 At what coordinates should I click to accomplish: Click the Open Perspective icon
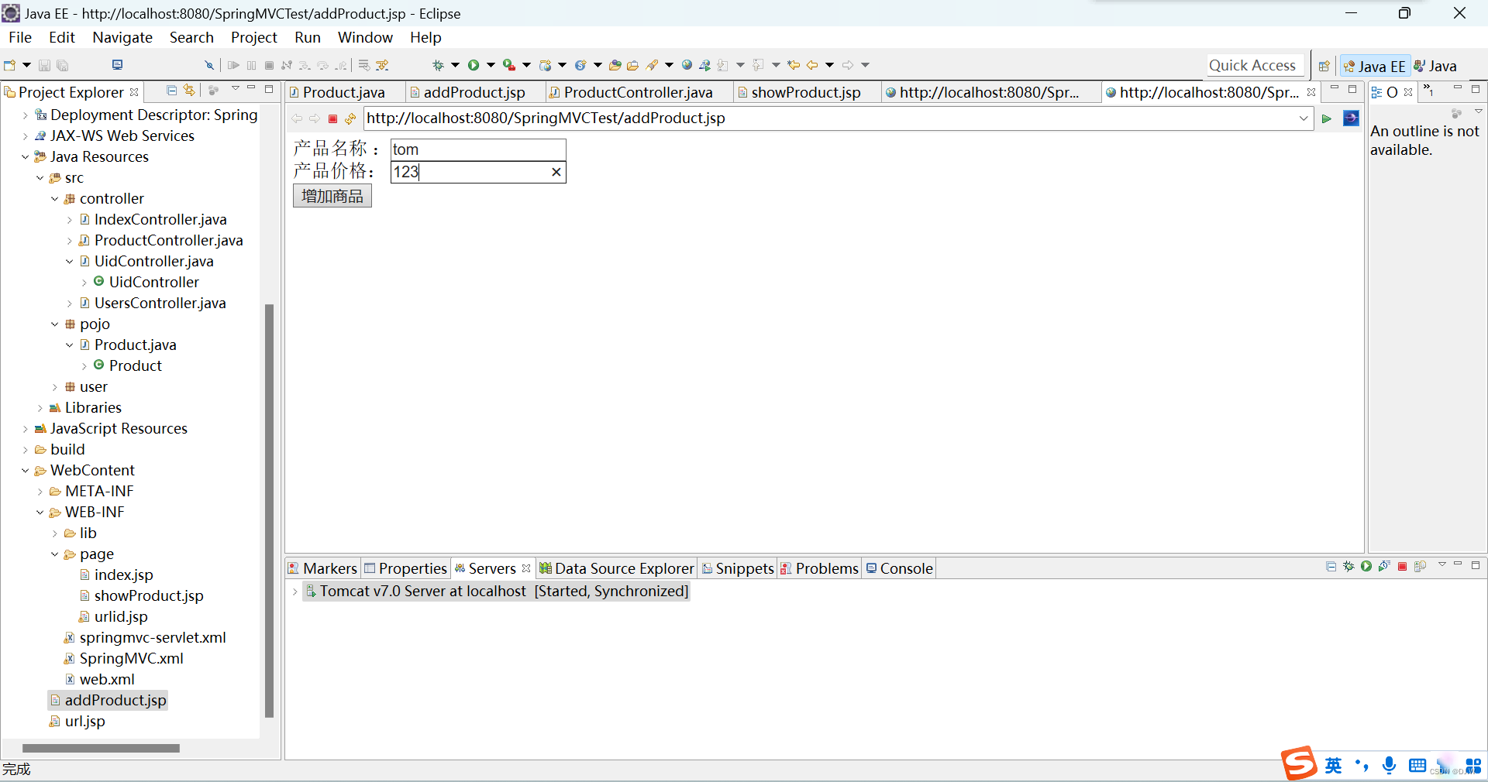coord(1324,66)
